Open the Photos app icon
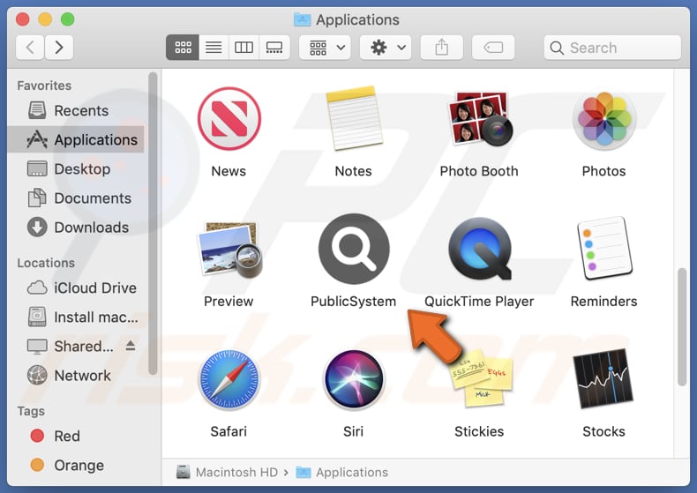This screenshot has height=493, width=697. (604, 119)
